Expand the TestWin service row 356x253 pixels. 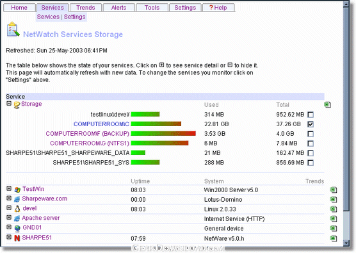point(9,188)
